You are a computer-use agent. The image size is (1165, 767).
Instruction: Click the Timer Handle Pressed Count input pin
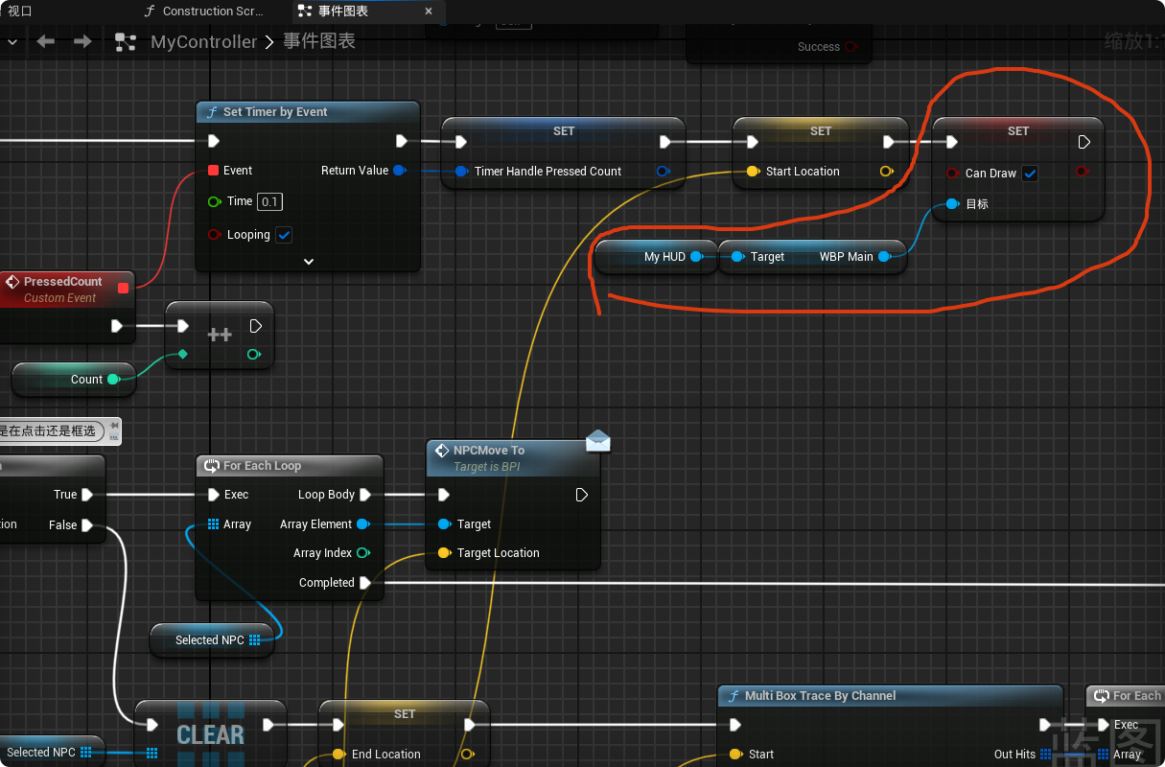tap(462, 172)
